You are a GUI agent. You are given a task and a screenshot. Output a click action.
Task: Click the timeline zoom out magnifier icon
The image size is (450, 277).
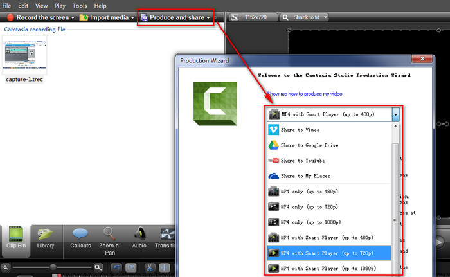click(6, 268)
